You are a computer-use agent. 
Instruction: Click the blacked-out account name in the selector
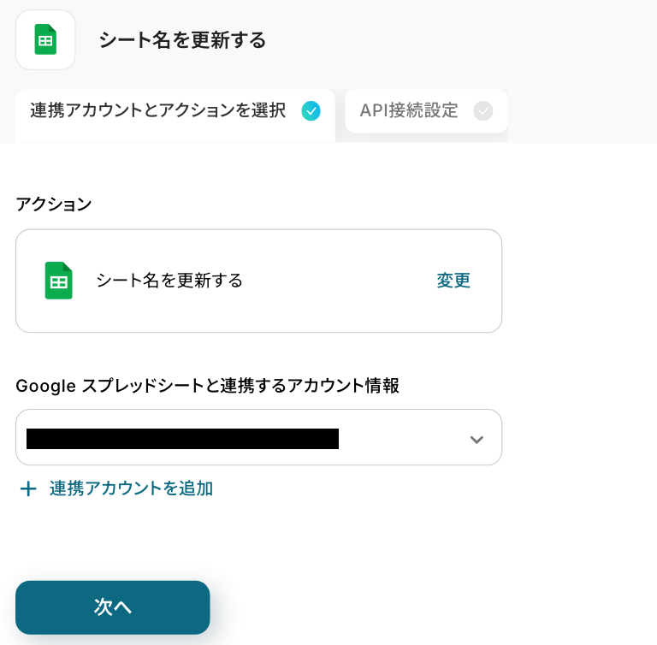tap(182, 439)
